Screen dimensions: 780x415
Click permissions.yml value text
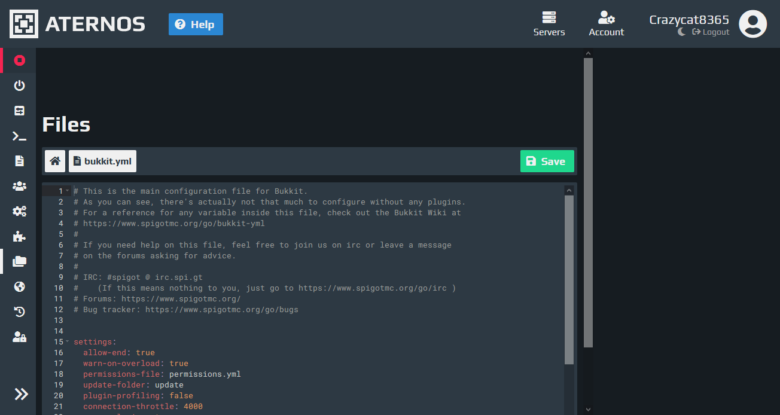pos(205,374)
